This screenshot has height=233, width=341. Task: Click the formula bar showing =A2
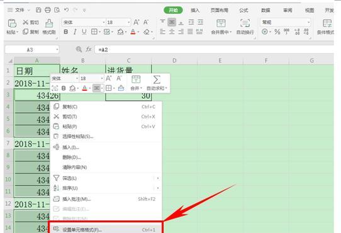(214, 50)
